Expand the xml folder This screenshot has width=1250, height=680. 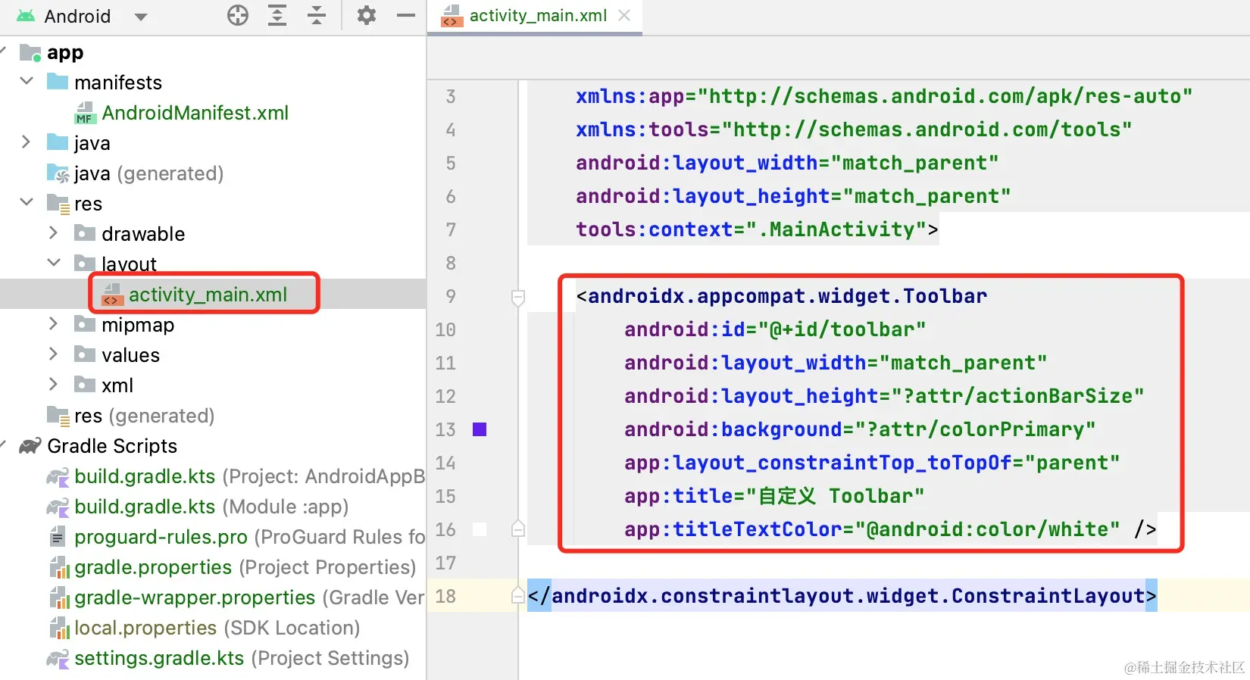point(53,385)
